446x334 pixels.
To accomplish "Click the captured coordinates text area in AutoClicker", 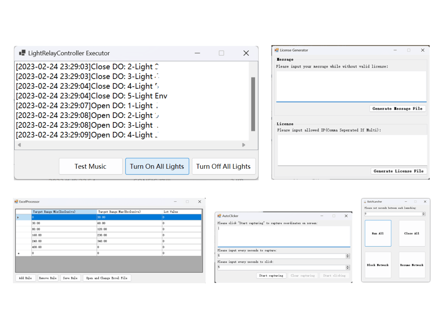I will click(284, 236).
